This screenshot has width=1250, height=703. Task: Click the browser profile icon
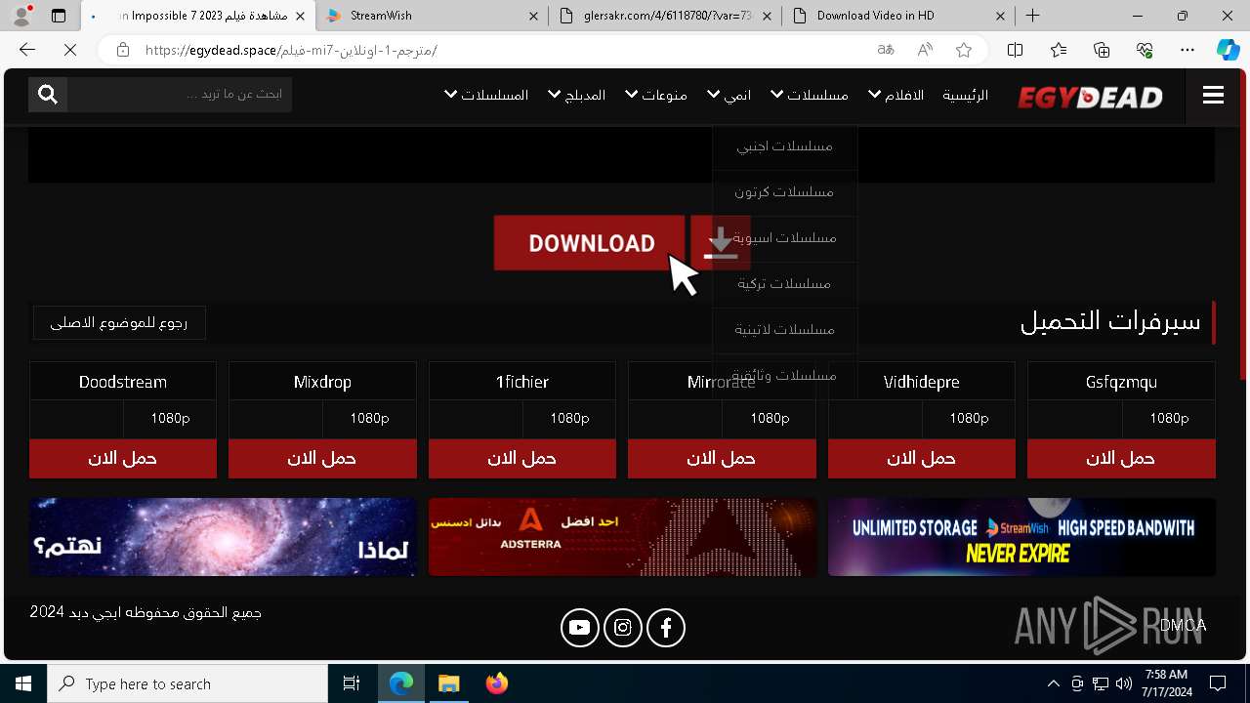click(x=23, y=16)
